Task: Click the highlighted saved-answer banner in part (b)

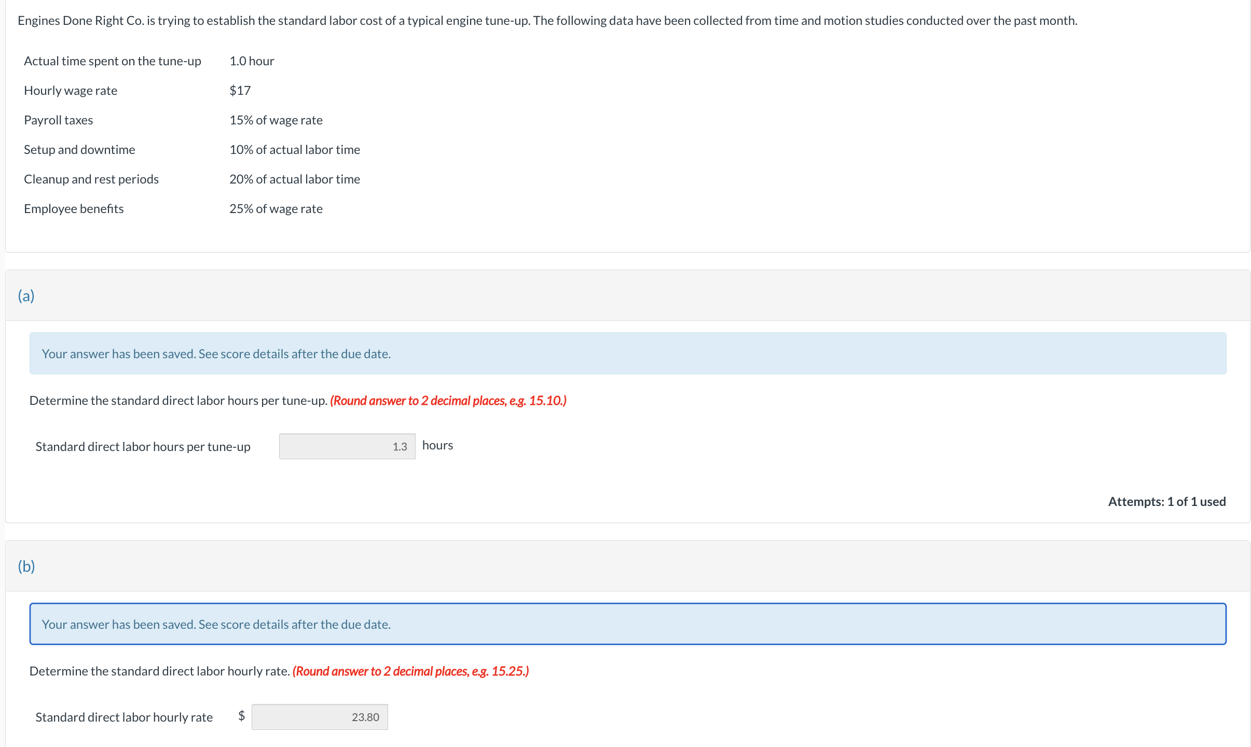Action: (x=627, y=624)
